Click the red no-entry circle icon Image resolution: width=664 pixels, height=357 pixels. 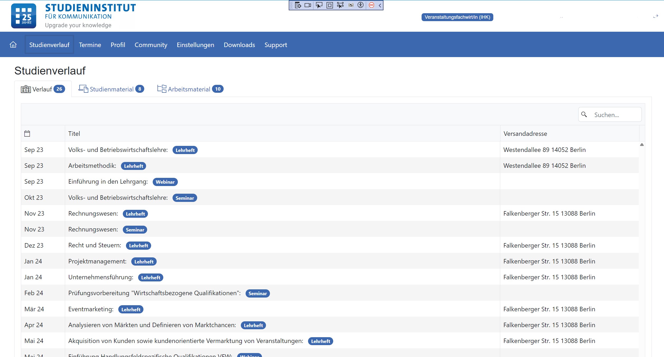coord(372,5)
